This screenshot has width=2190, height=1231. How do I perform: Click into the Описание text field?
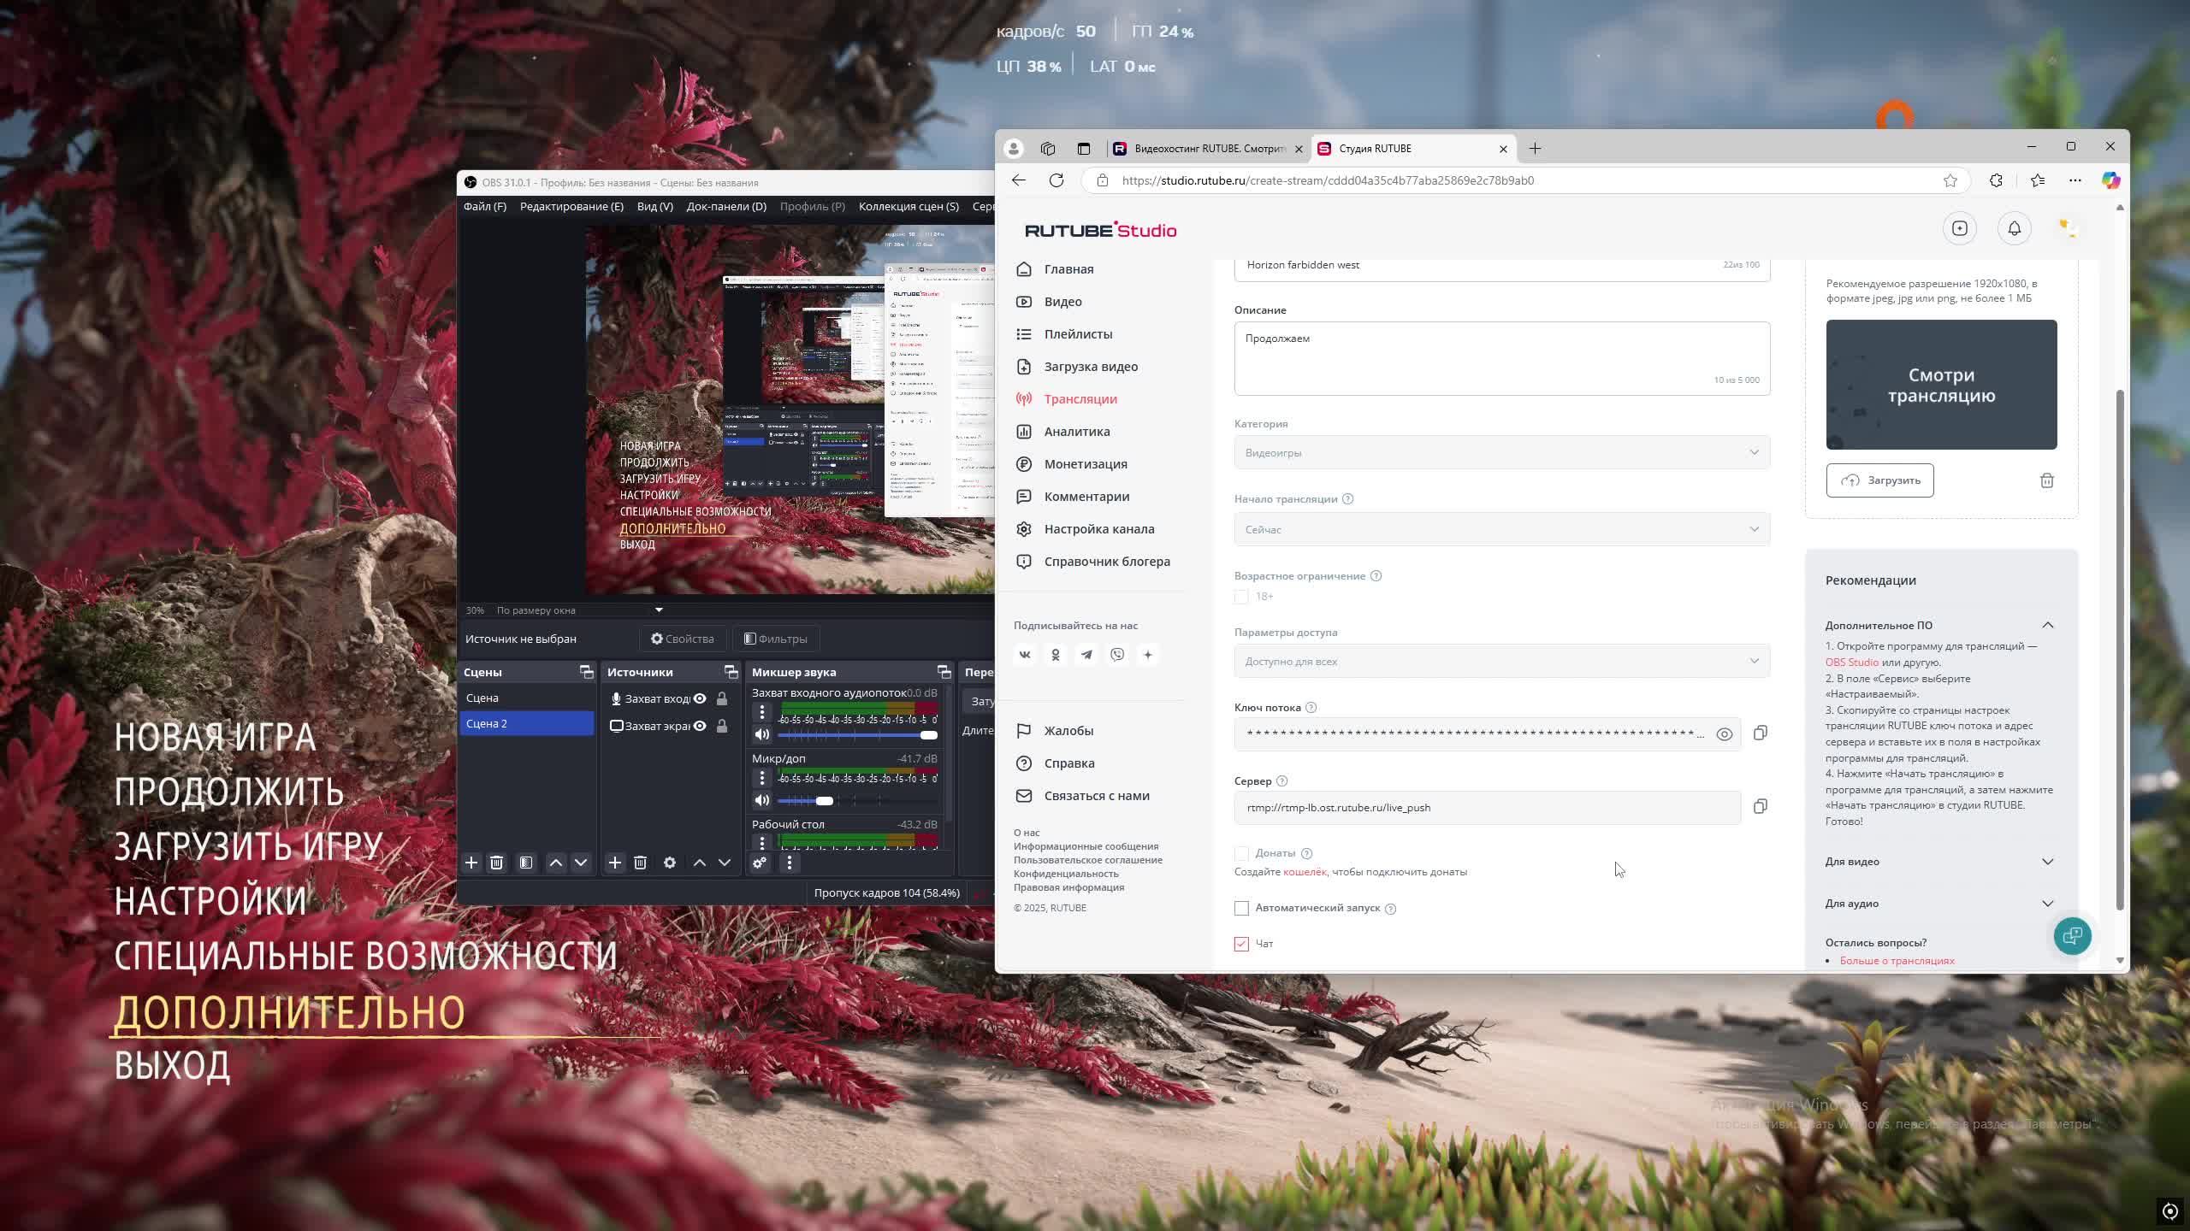tap(1501, 357)
